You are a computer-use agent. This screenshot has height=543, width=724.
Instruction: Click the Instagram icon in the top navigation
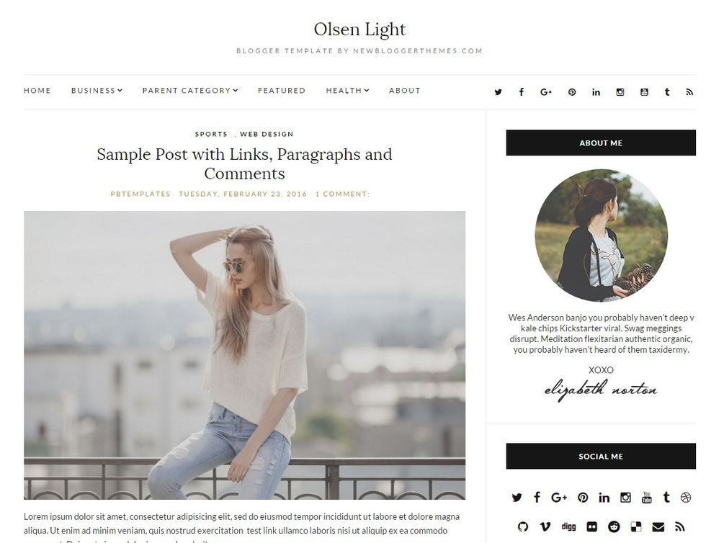tap(620, 92)
